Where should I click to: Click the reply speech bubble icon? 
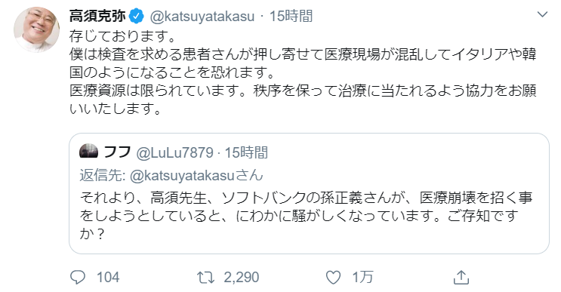tap(78, 278)
